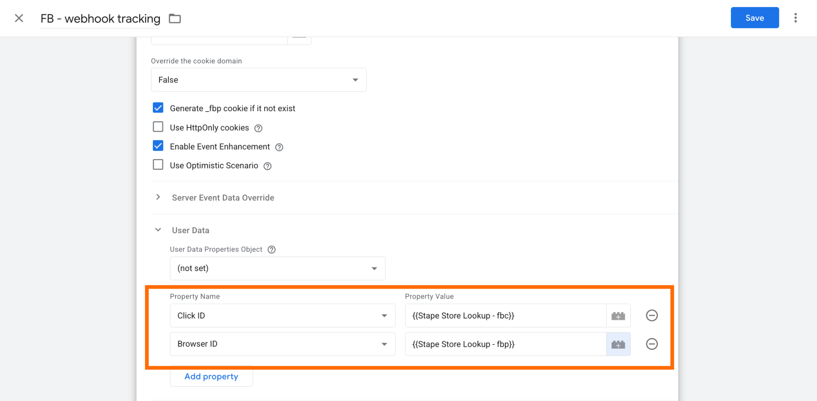This screenshot has height=401, width=817.
Task: Insert variable for Browser ID value
Action: pos(618,344)
